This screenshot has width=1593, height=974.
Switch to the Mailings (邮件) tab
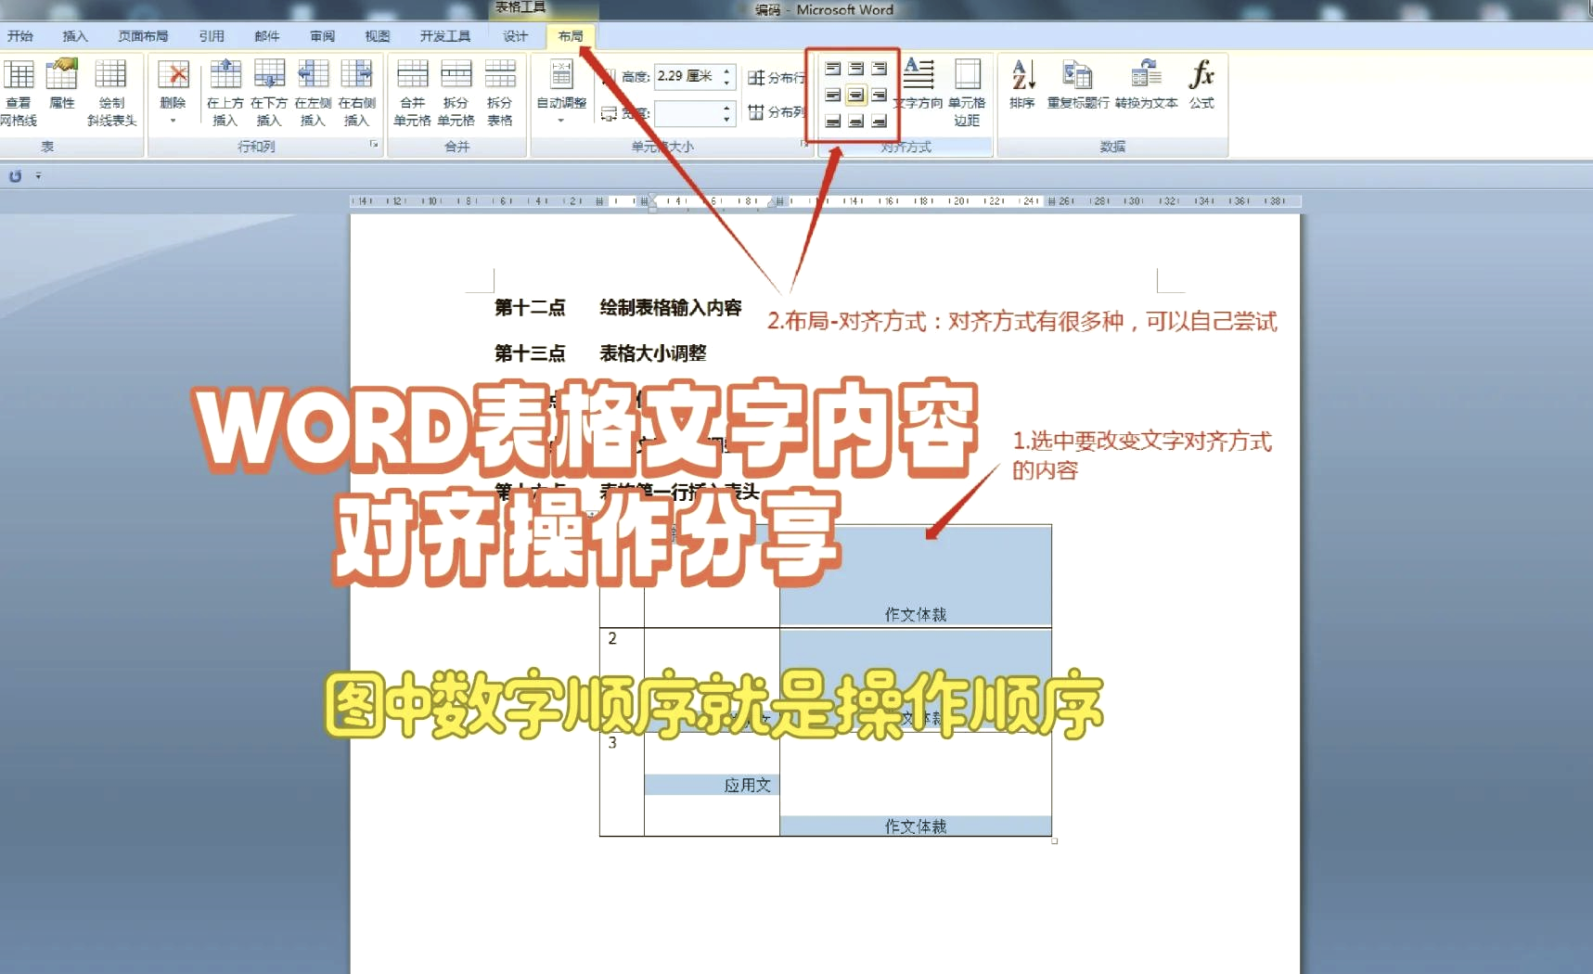coord(267,36)
